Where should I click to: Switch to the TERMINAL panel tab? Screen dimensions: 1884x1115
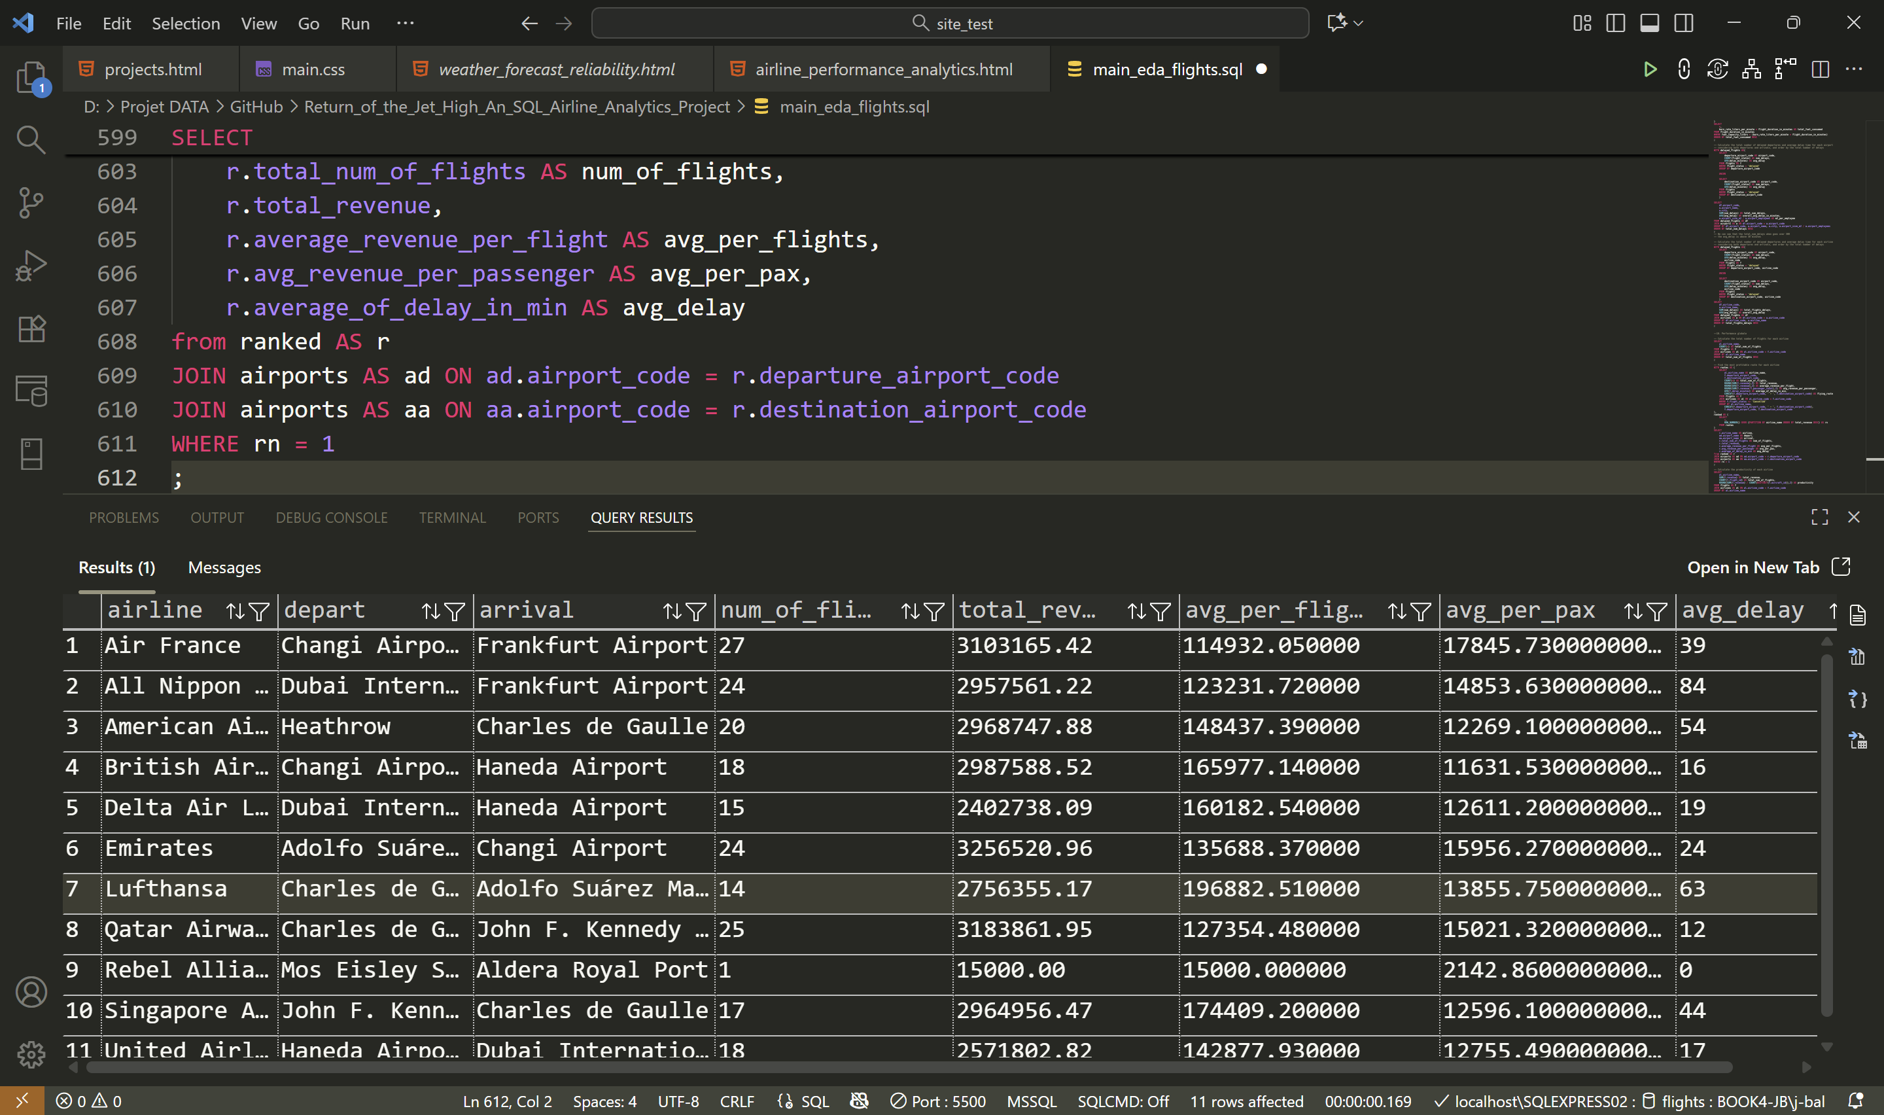point(452,518)
